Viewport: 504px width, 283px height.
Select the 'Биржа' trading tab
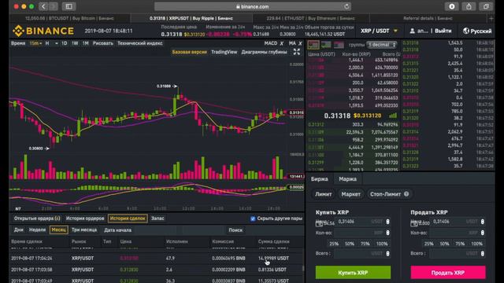click(x=320, y=179)
